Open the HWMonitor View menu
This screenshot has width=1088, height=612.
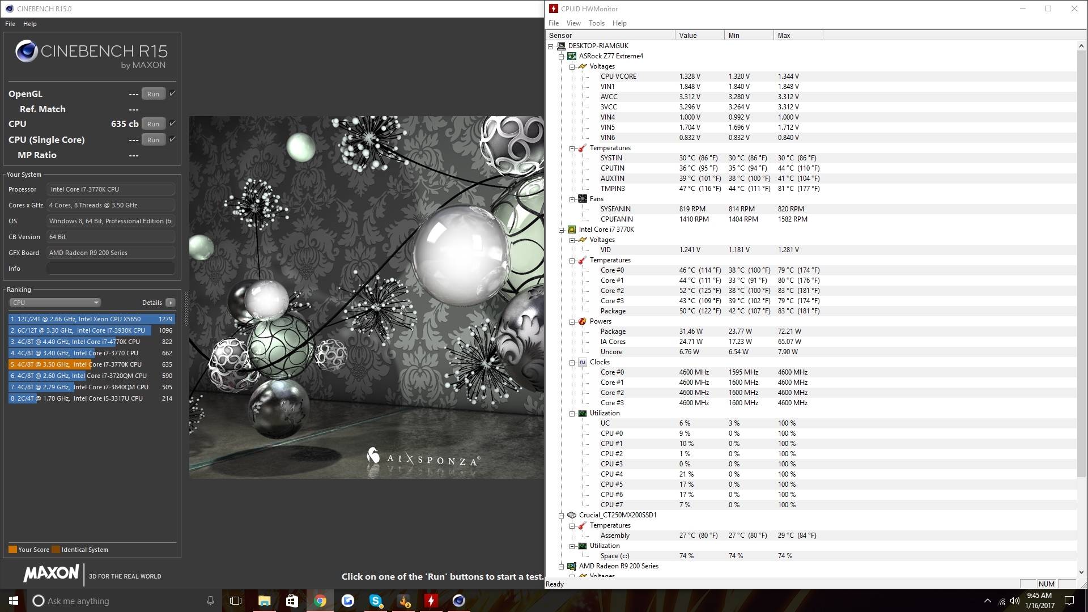(x=573, y=23)
